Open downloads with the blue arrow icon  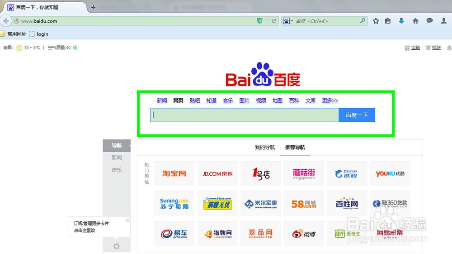point(401,21)
